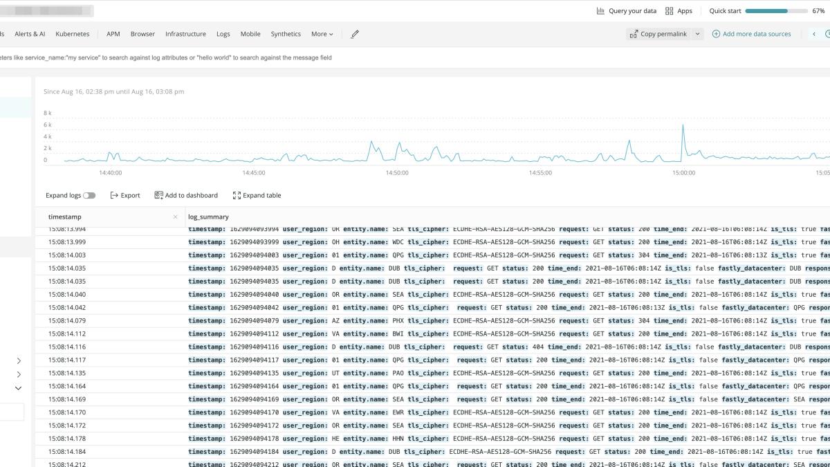Image resolution: width=830 pixels, height=467 pixels.
Task: Open the More navigation dropdown
Action: pyautogui.click(x=322, y=34)
